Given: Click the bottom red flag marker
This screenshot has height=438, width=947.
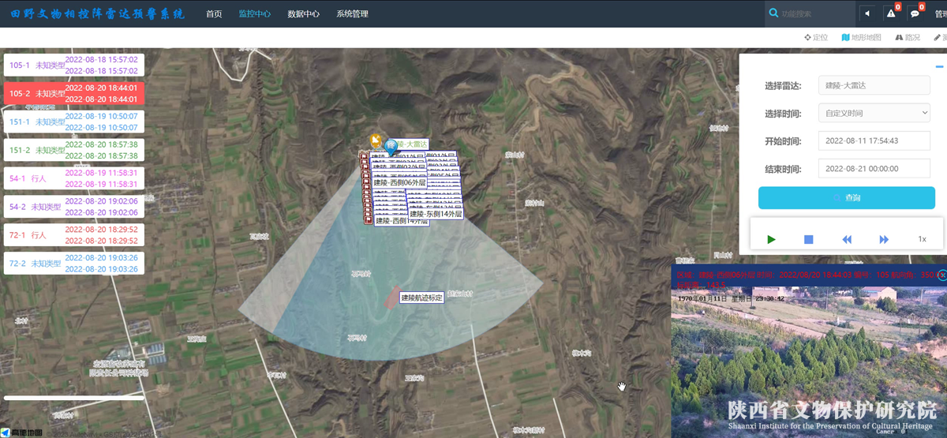Looking at the screenshot, I should (369, 220).
